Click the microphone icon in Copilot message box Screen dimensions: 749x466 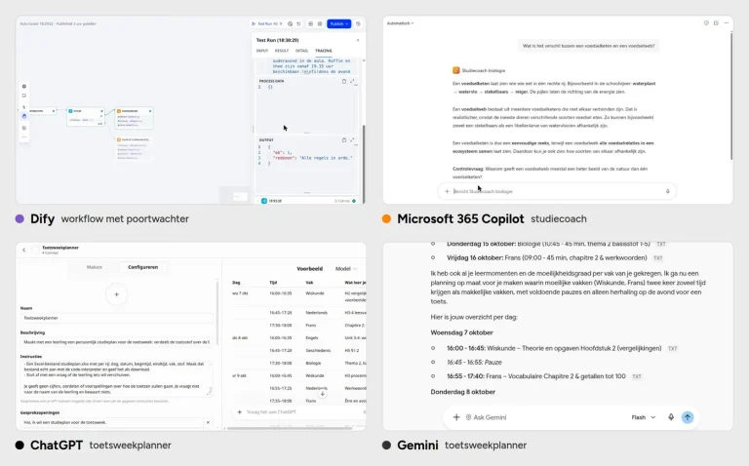click(x=668, y=191)
